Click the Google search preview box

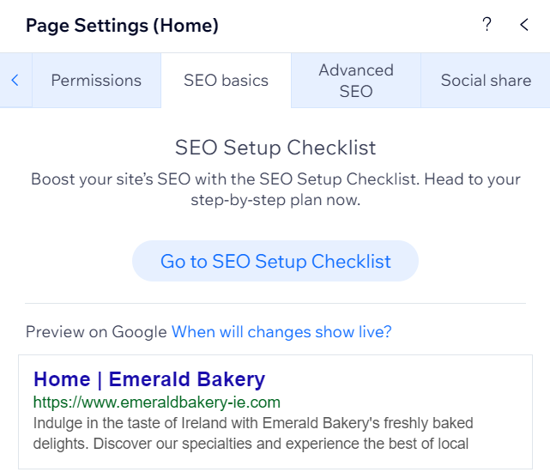(x=275, y=412)
